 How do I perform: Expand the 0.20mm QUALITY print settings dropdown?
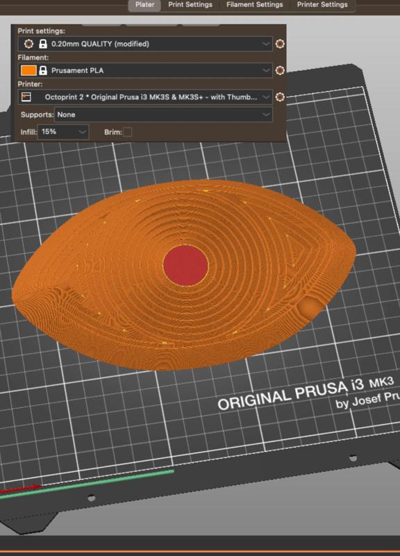145,44
